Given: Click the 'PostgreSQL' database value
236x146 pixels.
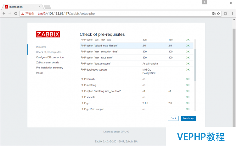Looking at the screenshot, I should 149,73.
